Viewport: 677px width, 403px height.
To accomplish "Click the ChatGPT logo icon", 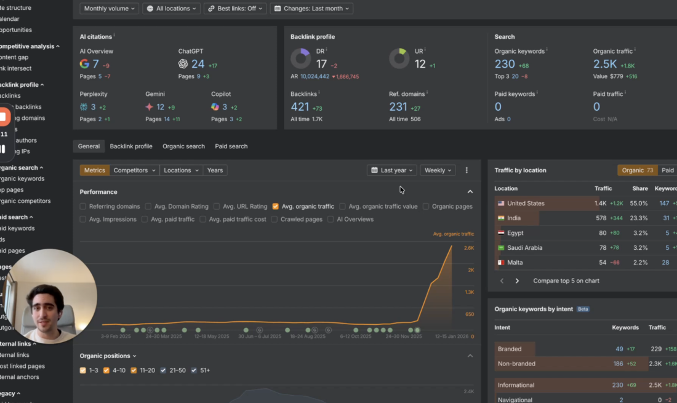I will pyautogui.click(x=183, y=64).
